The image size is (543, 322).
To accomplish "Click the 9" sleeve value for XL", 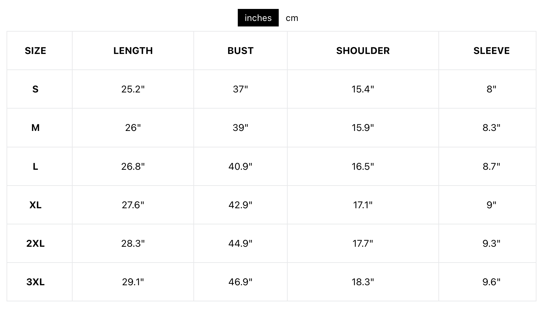I will click(x=491, y=205).
